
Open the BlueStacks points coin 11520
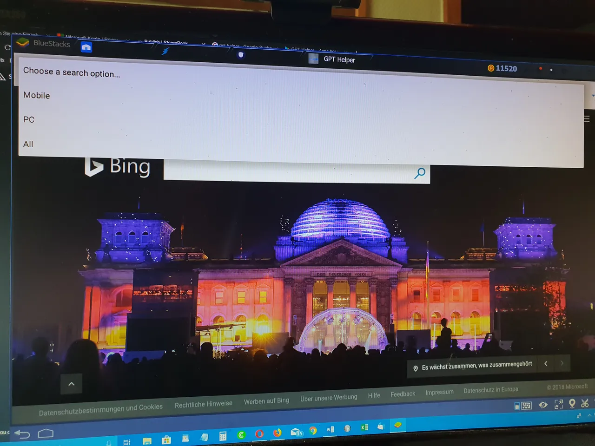[x=502, y=68]
